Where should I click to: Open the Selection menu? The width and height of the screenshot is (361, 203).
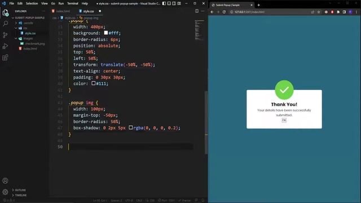[32, 3]
